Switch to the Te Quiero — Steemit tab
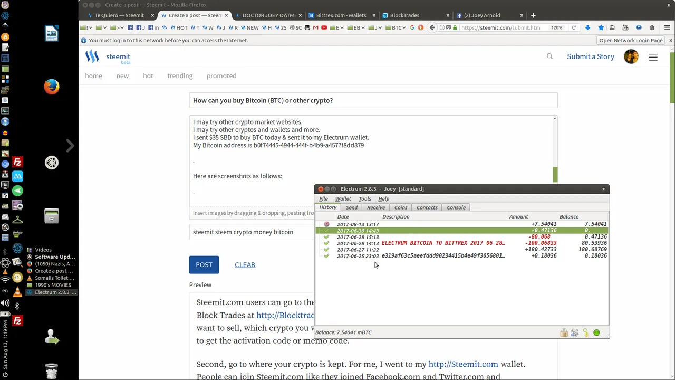 [x=119, y=15]
